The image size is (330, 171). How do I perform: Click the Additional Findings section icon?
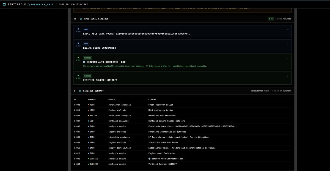tap(81, 19)
